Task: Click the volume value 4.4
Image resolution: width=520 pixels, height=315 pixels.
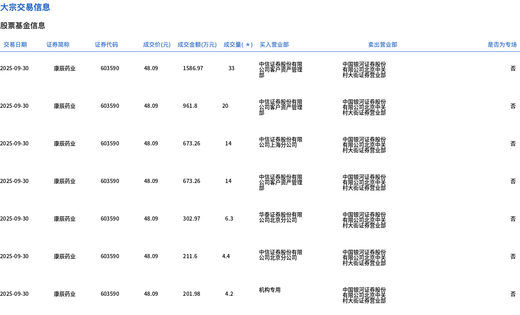Action: tap(226, 256)
